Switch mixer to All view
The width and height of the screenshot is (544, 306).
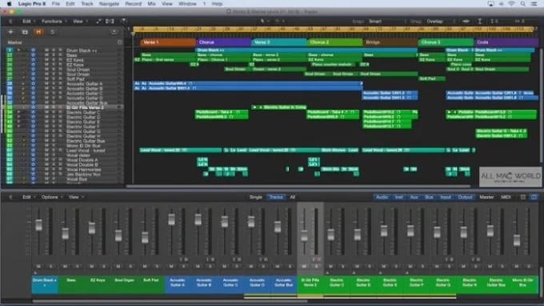[x=293, y=197]
